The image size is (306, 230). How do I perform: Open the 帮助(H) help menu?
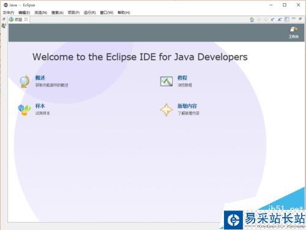[124, 13]
